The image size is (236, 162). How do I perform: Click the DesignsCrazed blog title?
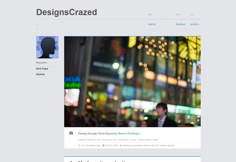(x=66, y=12)
